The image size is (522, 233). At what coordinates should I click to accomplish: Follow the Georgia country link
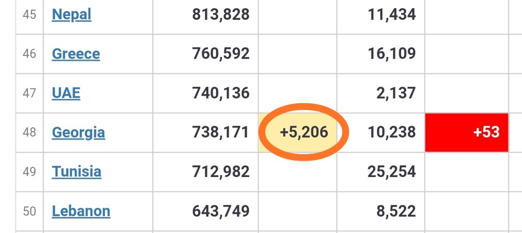(x=79, y=133)
